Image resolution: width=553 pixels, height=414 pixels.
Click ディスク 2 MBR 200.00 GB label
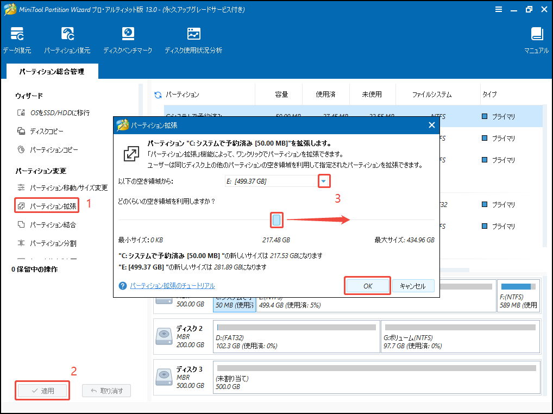pyautogui.click(x=190, y=336)
